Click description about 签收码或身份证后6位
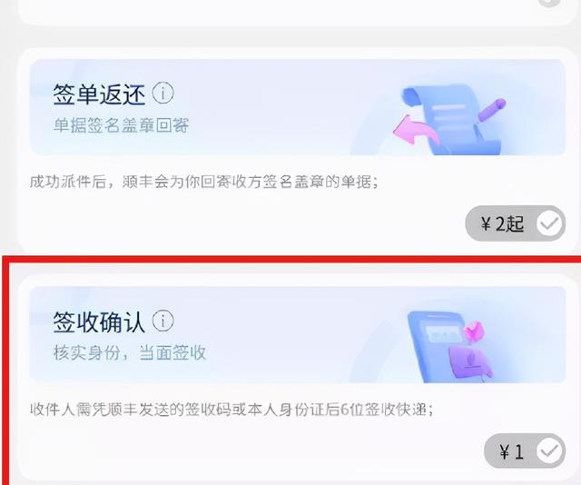Image resolution: width=581 pixels, height=485 pixels. [x=231, y=410]
